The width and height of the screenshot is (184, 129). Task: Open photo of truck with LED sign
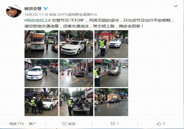coord(41,44)
